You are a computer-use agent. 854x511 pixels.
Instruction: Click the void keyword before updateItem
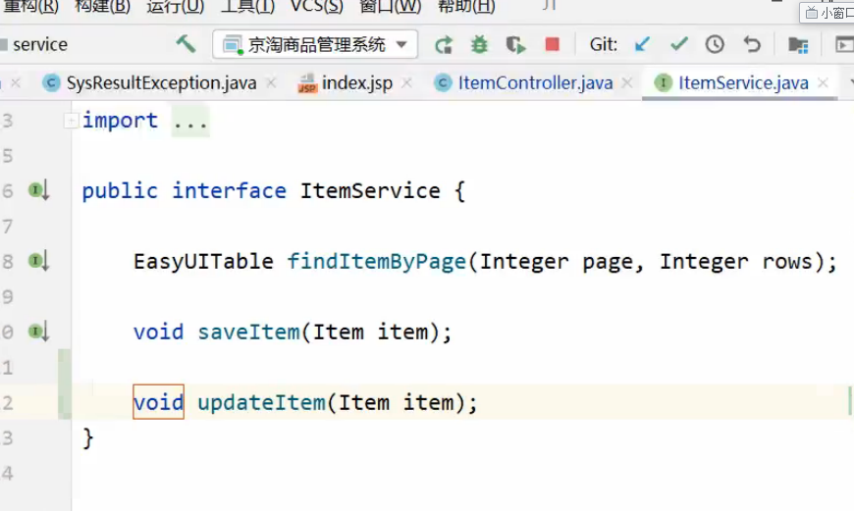(158, 403)
